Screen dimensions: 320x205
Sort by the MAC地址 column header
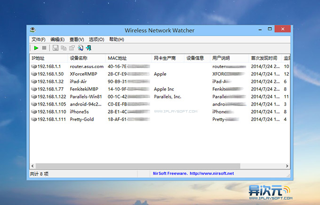point(128,58)
